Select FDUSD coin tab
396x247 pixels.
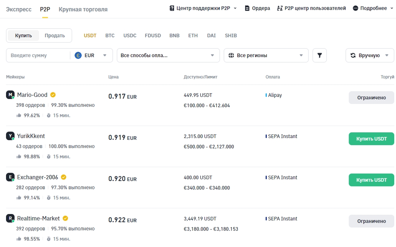click(x=153, y=35)
